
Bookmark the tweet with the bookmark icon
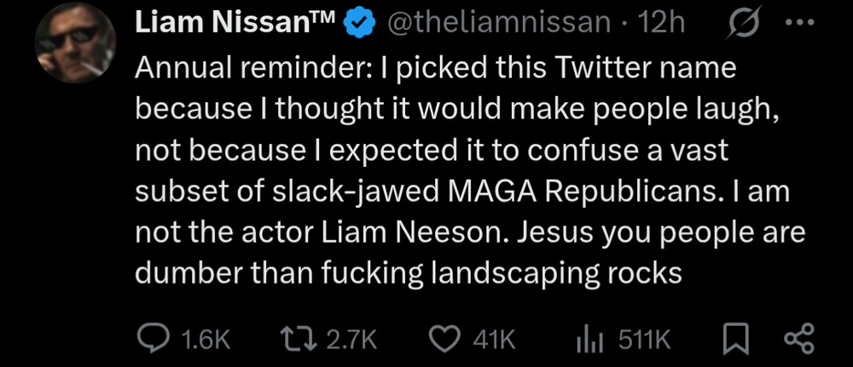[x=734, y=339]
